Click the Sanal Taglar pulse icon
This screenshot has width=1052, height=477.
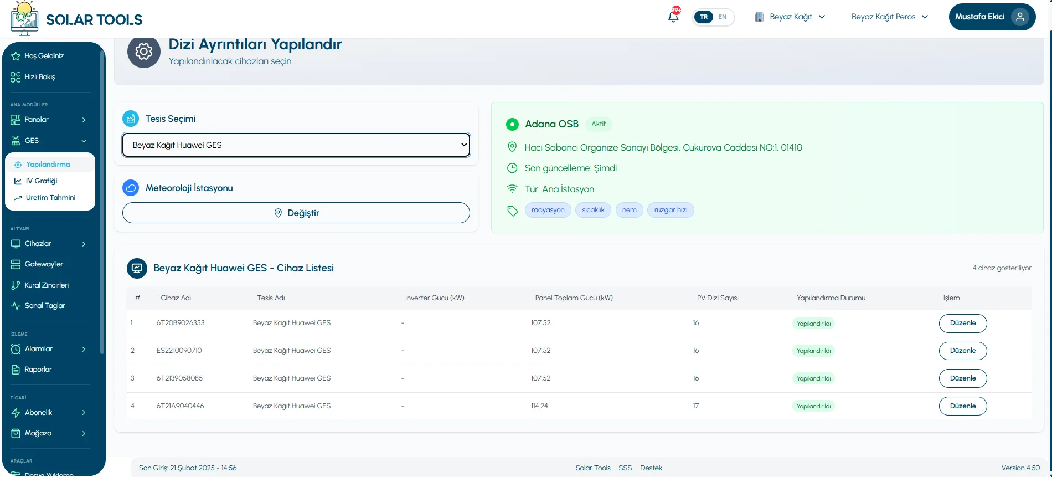[16, 306]
